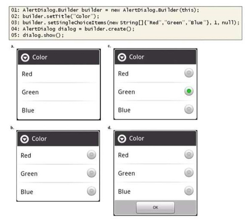The height and width of the screenshot is (220, 249).
Task: Pick the Green radio button in dialog d
Action: [x=189, y=172]
